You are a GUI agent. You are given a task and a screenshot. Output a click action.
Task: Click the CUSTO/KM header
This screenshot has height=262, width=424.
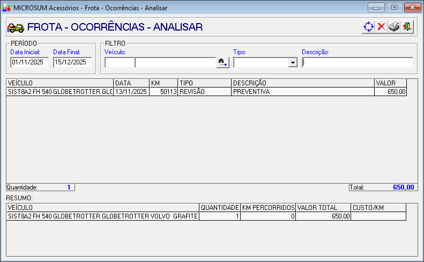pos(378,208)
